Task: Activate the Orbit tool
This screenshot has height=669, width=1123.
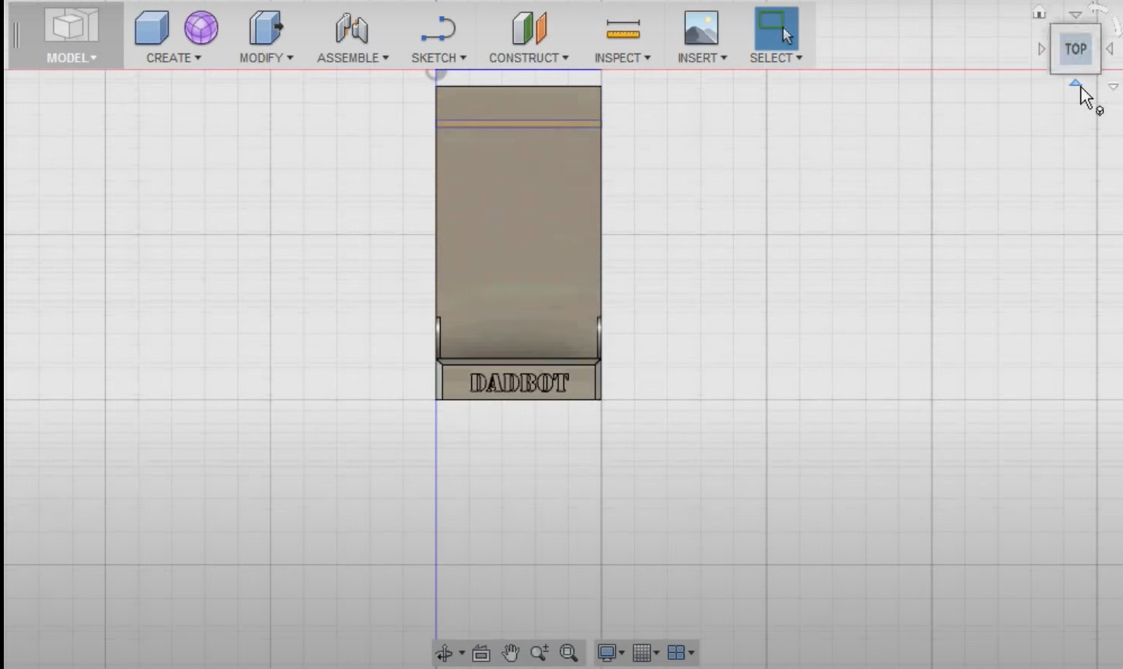Action: tap(445, 652)
